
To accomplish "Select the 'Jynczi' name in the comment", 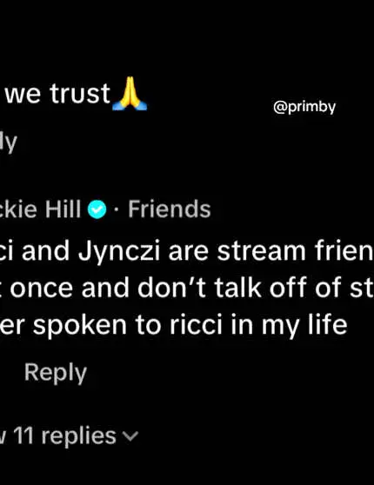I will [119, 251].
